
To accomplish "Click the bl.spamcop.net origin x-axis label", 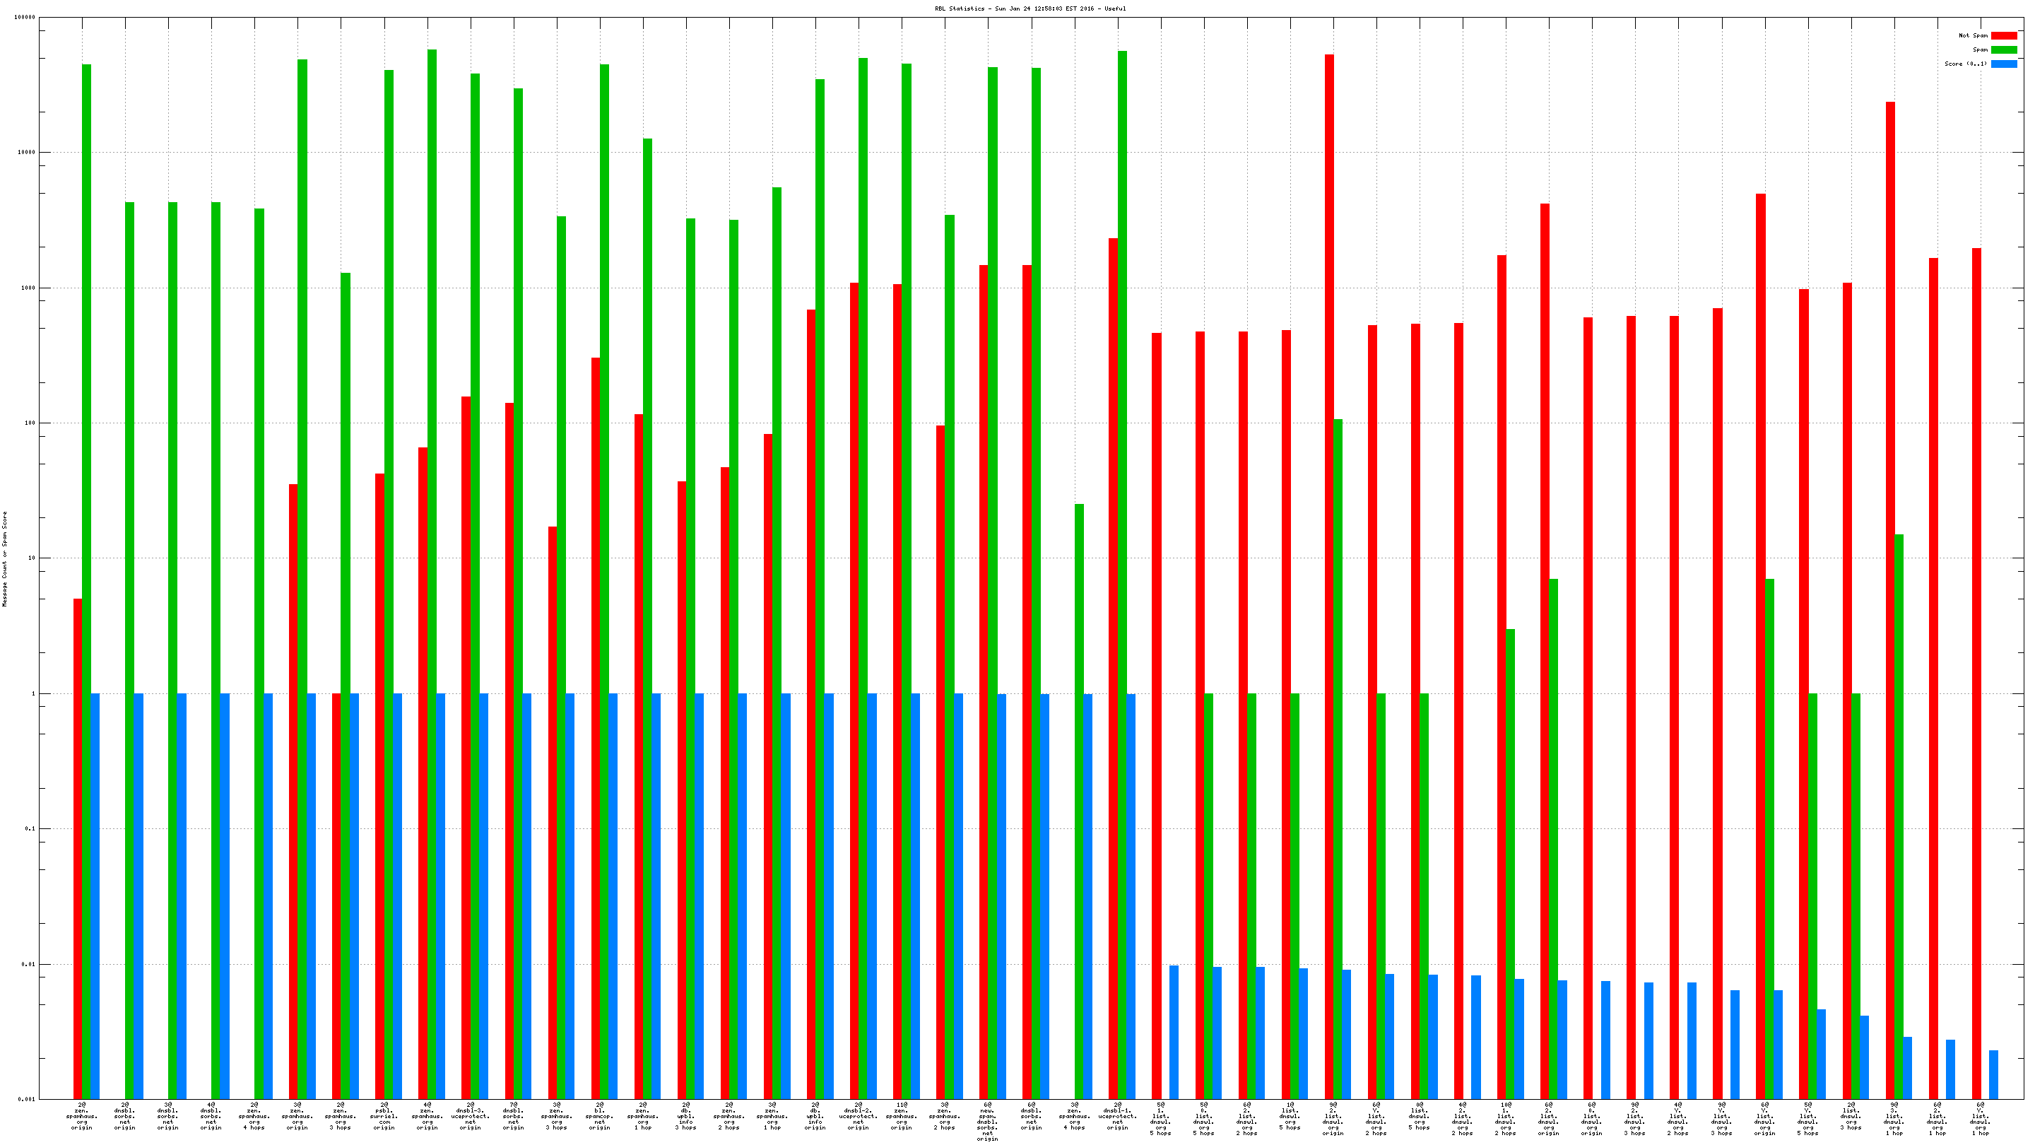I will (x=600, y=1116).
